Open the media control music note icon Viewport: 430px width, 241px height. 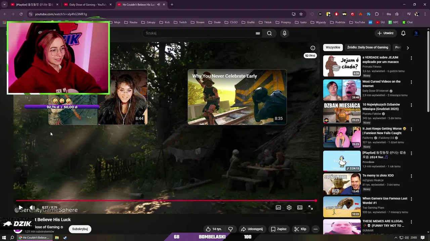pos(409,14)
